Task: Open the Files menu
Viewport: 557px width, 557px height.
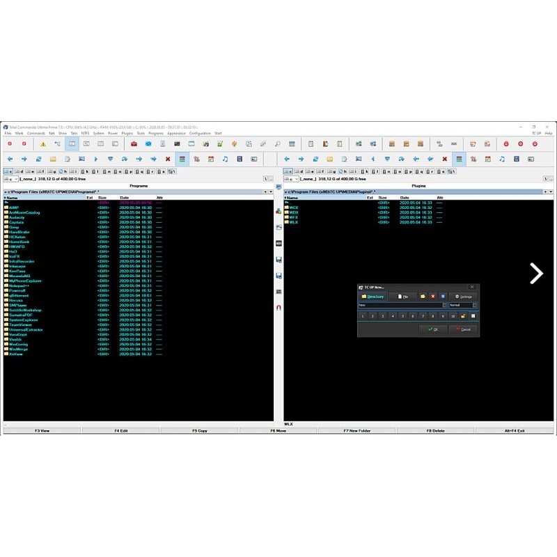Action: pos(8,133)
